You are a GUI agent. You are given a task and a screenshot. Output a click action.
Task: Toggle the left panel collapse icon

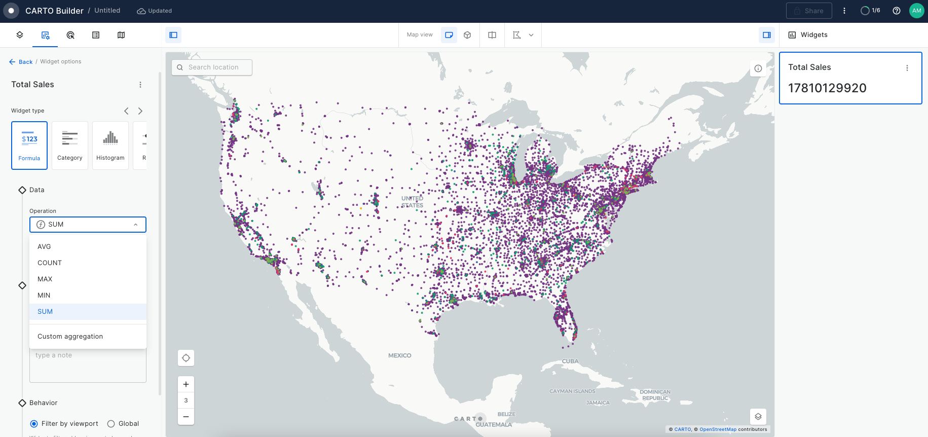[x=173, y=35]
